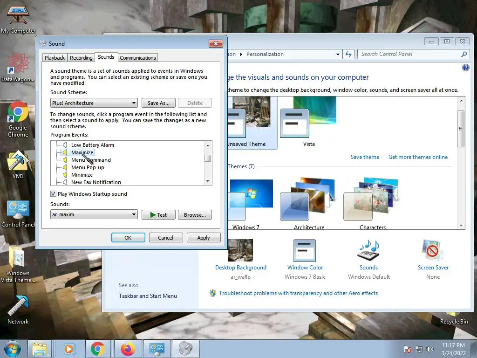The image size is (477, 358).
Task: Click the Search Control Panel field
Action: [410, 54]
